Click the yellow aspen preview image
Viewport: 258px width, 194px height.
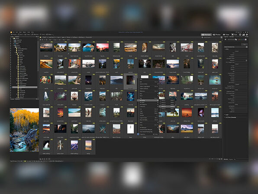[24, 130]
